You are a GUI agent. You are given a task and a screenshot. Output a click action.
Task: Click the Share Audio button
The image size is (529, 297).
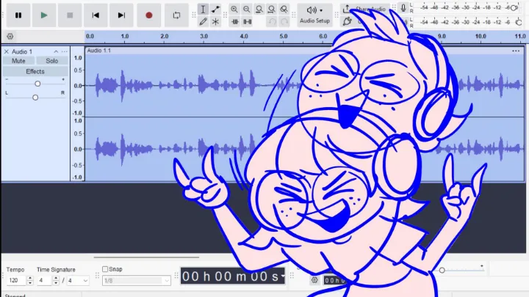[x=364, y=9]
